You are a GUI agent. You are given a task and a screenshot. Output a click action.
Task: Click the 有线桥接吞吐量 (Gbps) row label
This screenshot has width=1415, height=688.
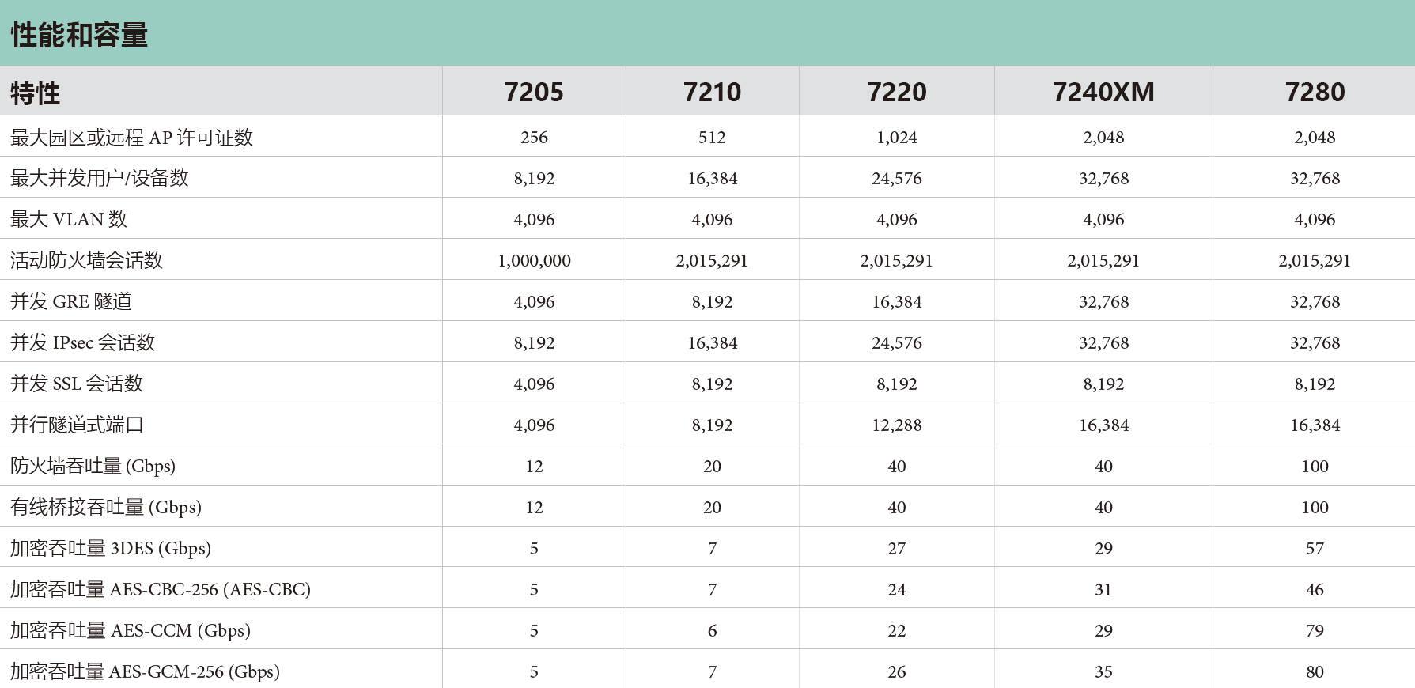click(x=106, y=508)
